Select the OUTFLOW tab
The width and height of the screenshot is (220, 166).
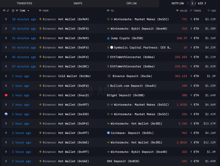[x=178, y=3]
